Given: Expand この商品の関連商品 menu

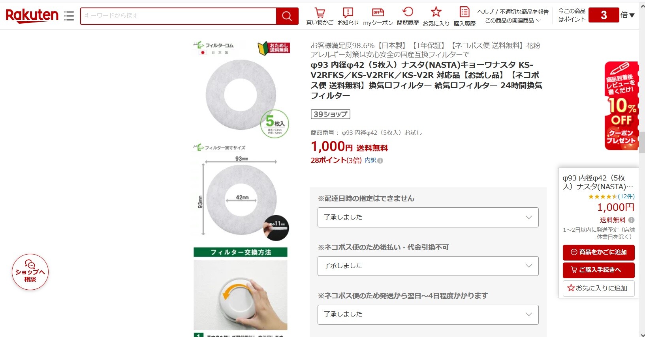Looking at the screenshot, I should pyautogui.click(x=512, y=20).
